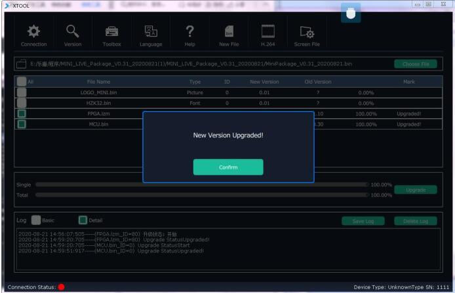
Task: Maximize the XTOOL window
Action: click(428, 5)
